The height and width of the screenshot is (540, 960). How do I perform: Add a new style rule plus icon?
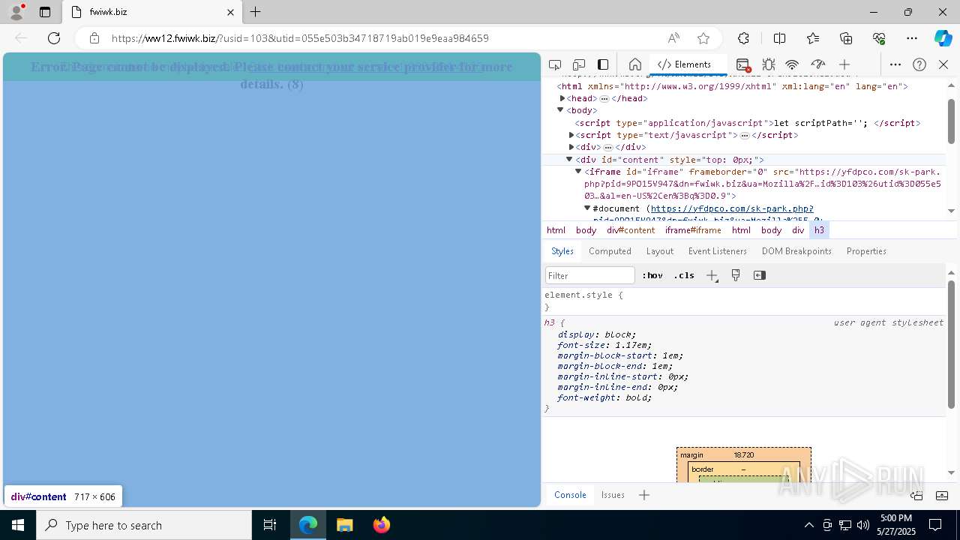[x=712, y=275]
